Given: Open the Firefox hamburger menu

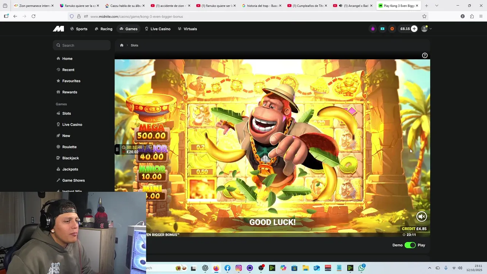Looking at the screenshot, I should 481,16.
